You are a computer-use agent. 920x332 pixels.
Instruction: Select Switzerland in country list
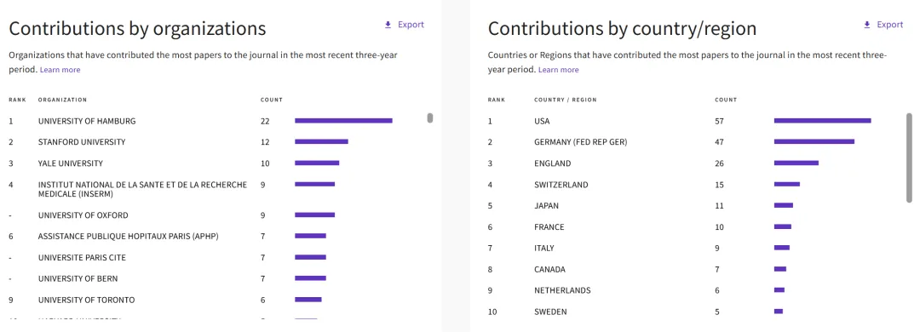click(561, 185)
